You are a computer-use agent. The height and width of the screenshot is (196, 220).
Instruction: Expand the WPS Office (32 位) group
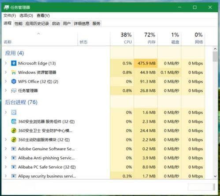6,81
